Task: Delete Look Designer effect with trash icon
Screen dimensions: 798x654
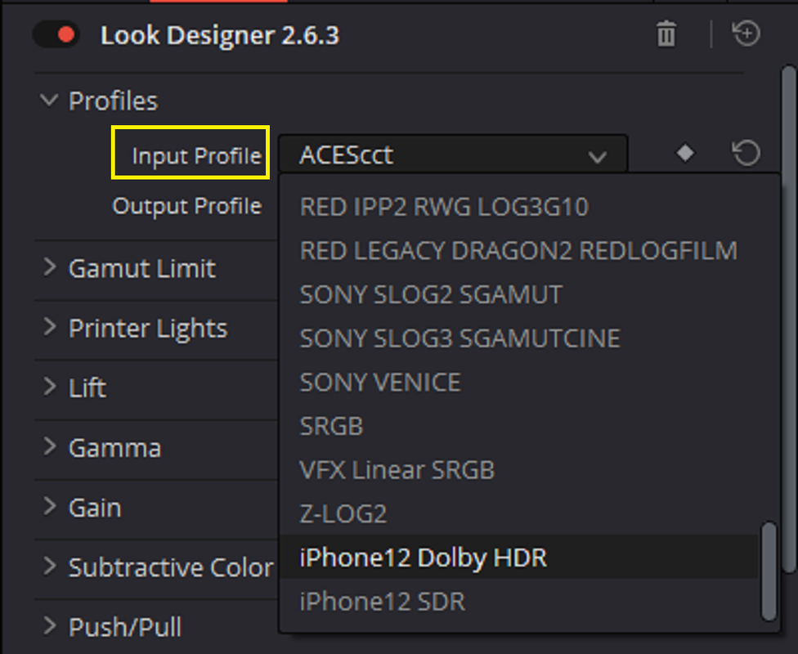Action: pos(666,34)
